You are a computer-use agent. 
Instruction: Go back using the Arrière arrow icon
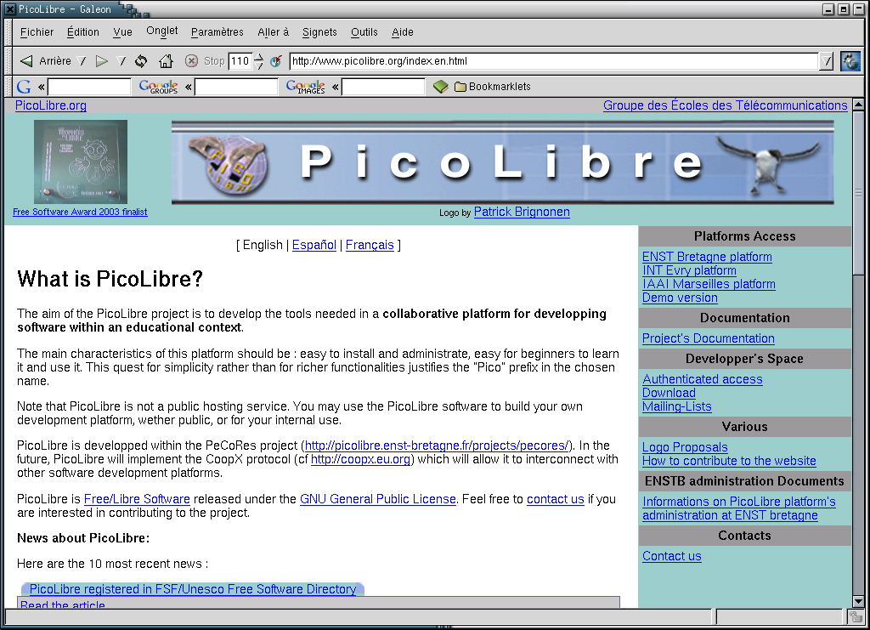26,61
